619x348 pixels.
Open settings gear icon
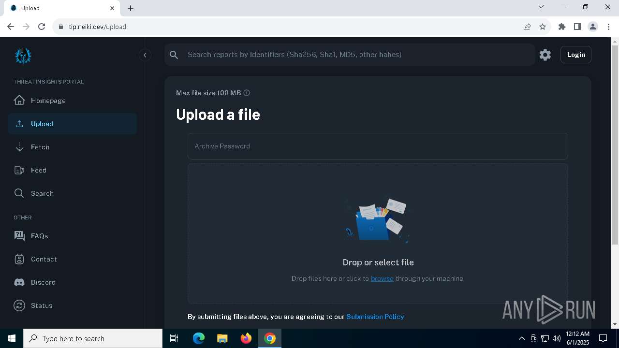545,55
